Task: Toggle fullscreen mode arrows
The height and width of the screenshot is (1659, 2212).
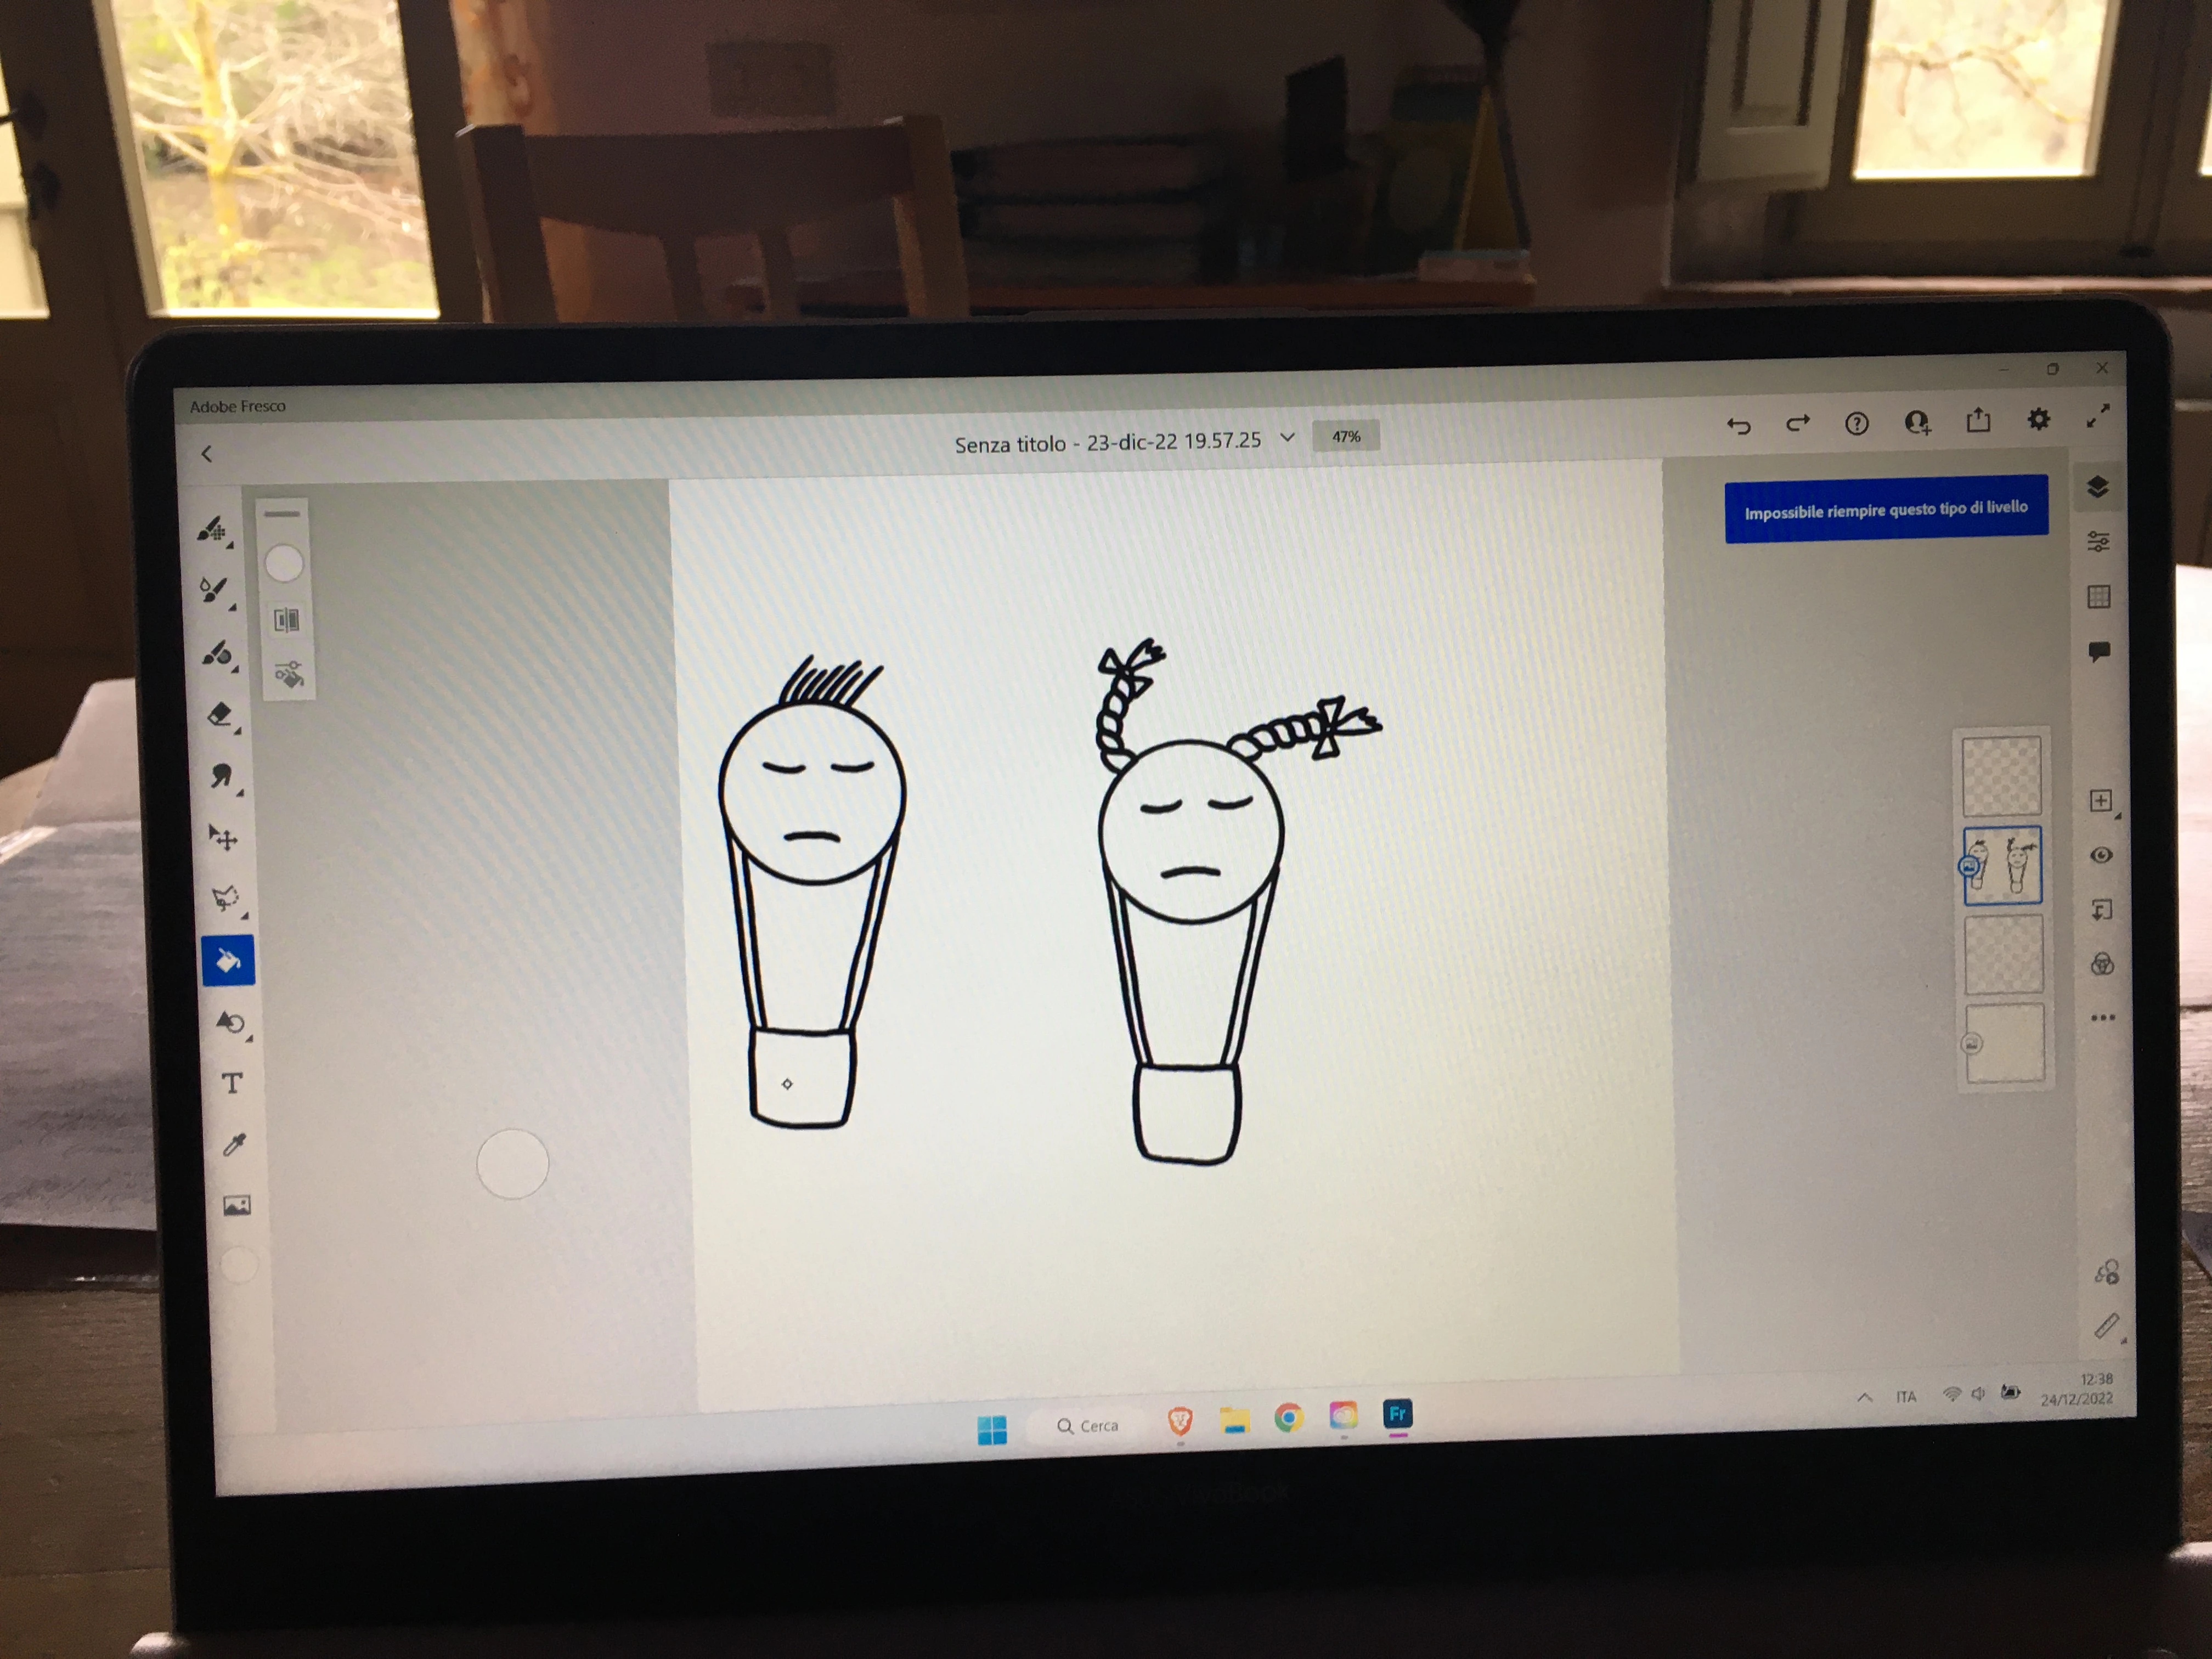Action: [2098, 417]
